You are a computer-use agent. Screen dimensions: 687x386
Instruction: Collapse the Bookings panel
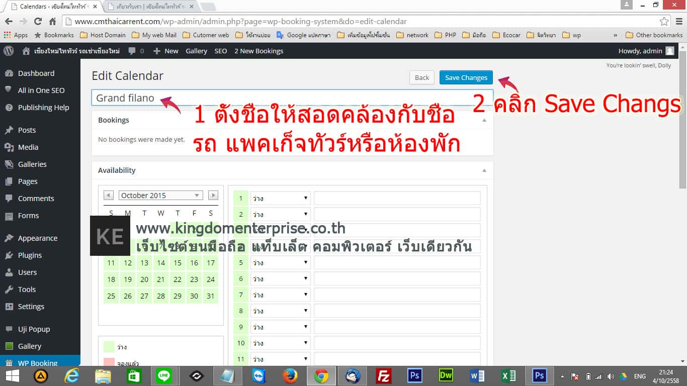pos(484,120)
